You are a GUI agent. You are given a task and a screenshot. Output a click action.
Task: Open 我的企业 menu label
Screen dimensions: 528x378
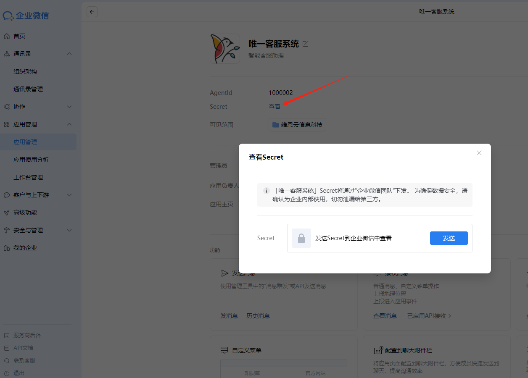coord(25,248)
